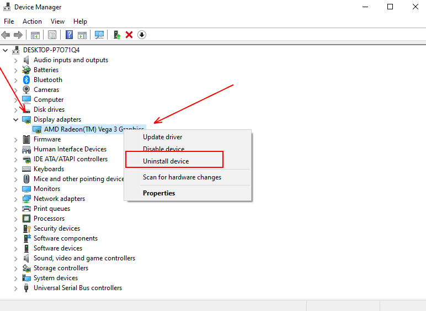The height and width of the screenshot is (311, 426).
Task: Open the Help menu
Action: (80, 21)
